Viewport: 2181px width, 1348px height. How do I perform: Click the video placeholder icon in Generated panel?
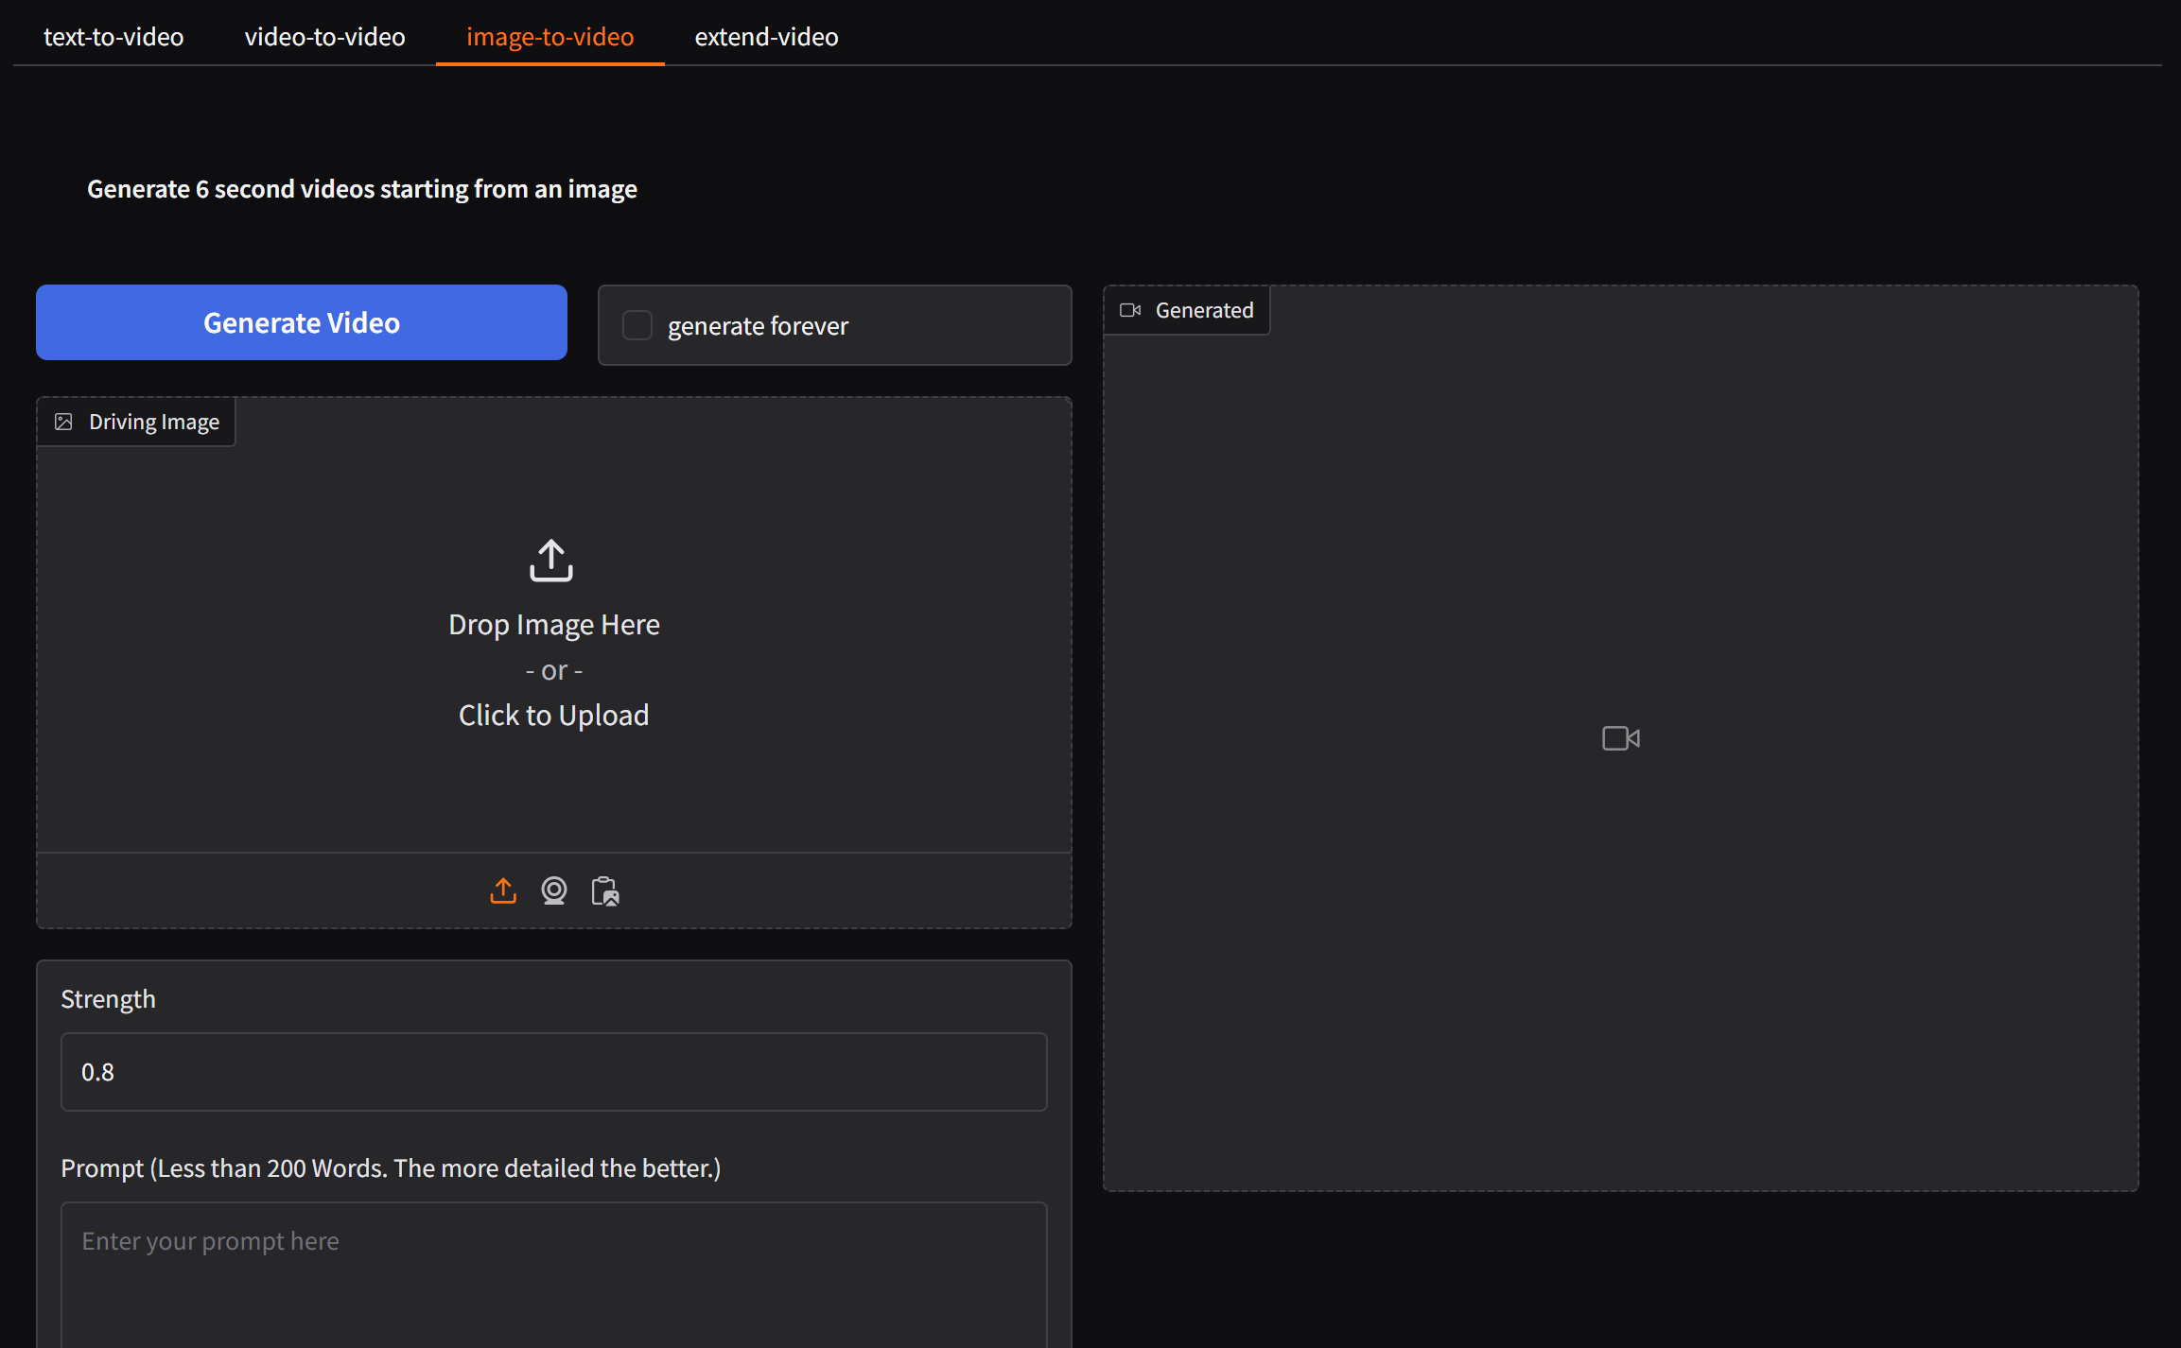[1620, 738]
